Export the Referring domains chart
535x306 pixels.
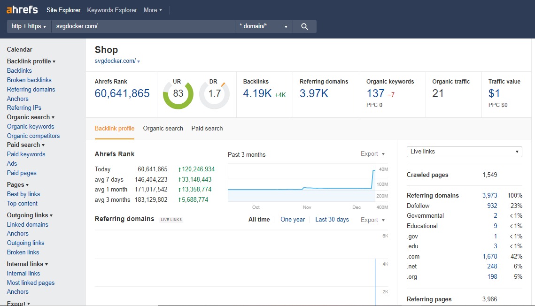click(372, 220)
